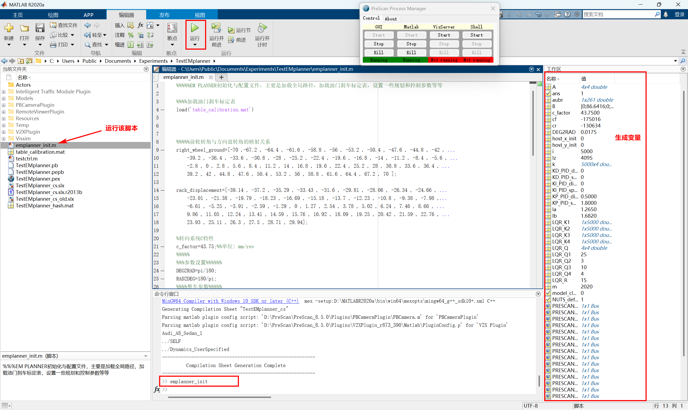Open MinGW64 Compiler link in command window
The width and height of the screenshot is (688, 410).
click(230, 301)
